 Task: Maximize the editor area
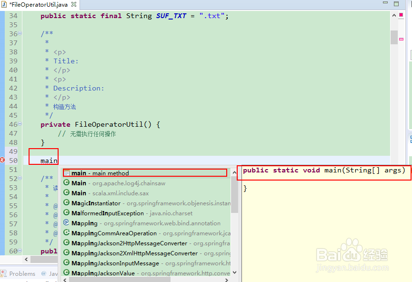point(396,4)
